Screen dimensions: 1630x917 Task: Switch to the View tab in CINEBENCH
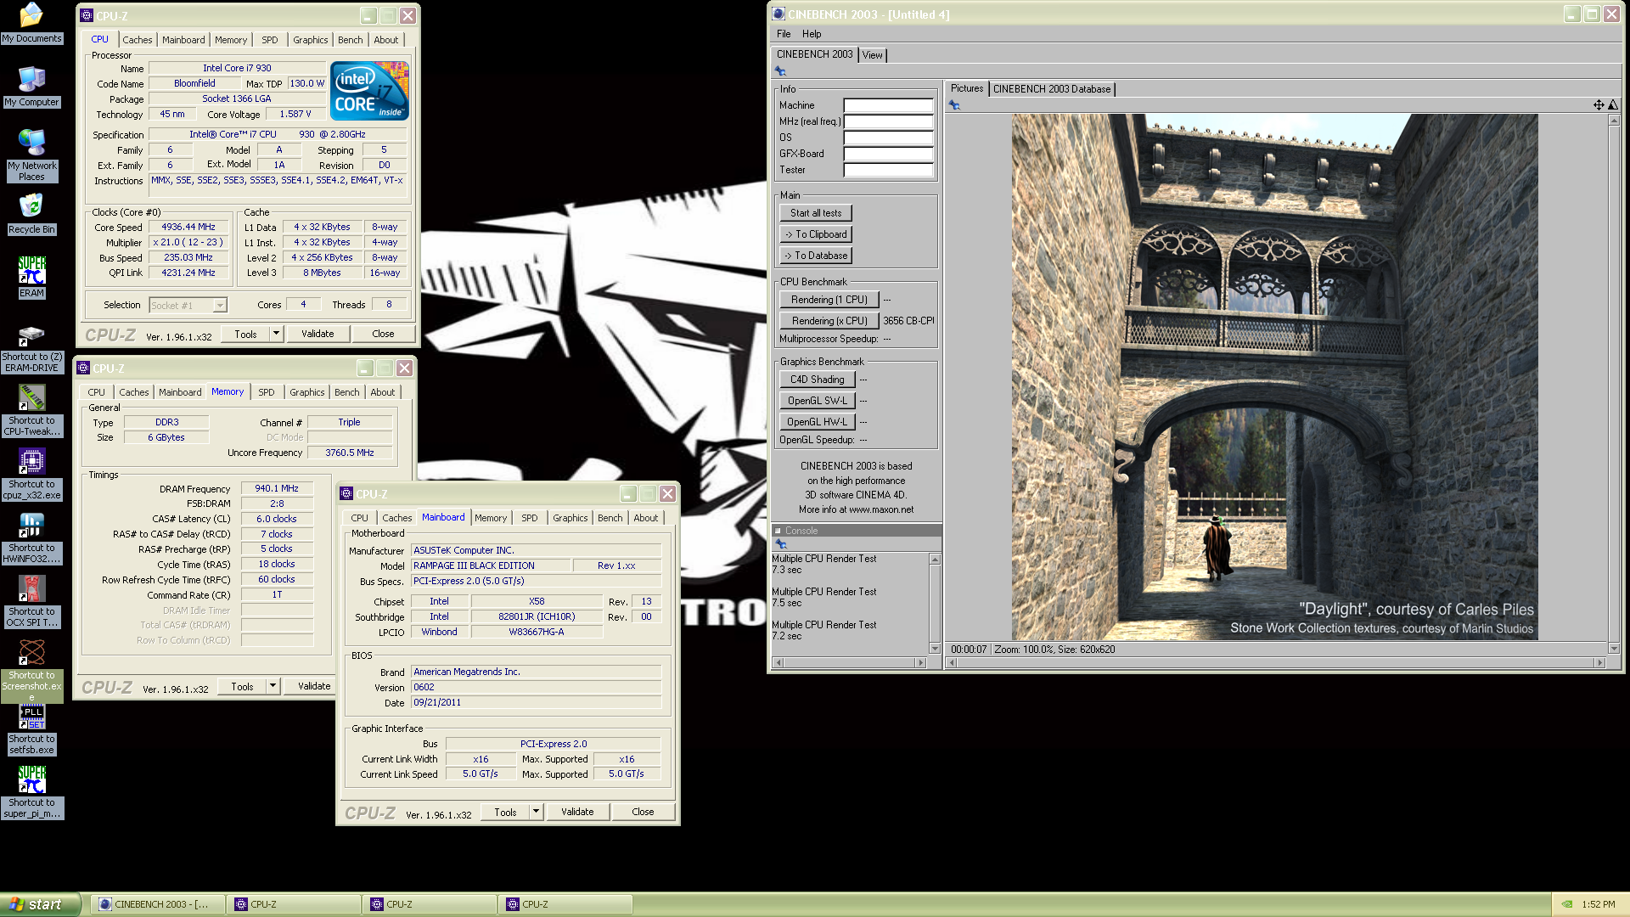[x=872, y=55]
